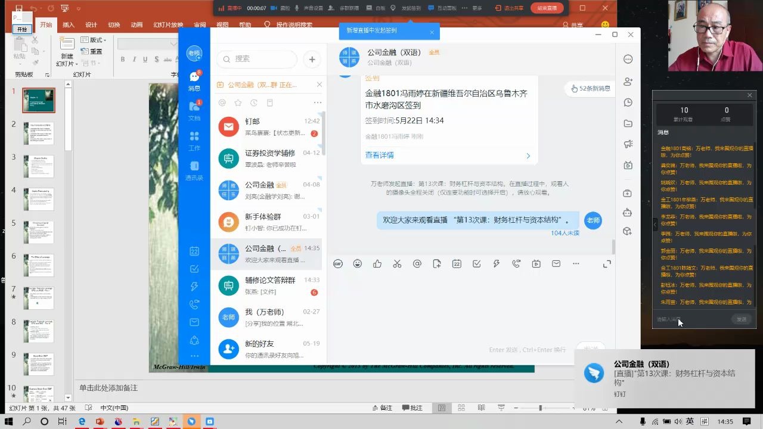Click 发起签到 in live toolbar
The height and width of the screenshot is (429, 763).
[x=406, y=8]
